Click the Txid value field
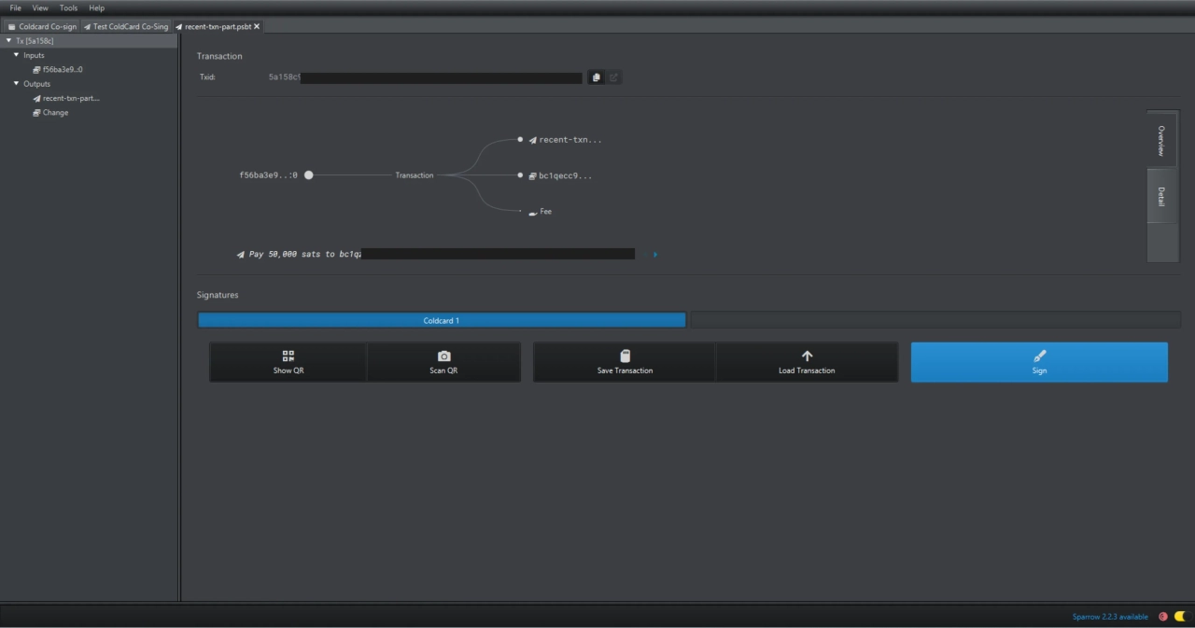 click(x=425, y=77)
